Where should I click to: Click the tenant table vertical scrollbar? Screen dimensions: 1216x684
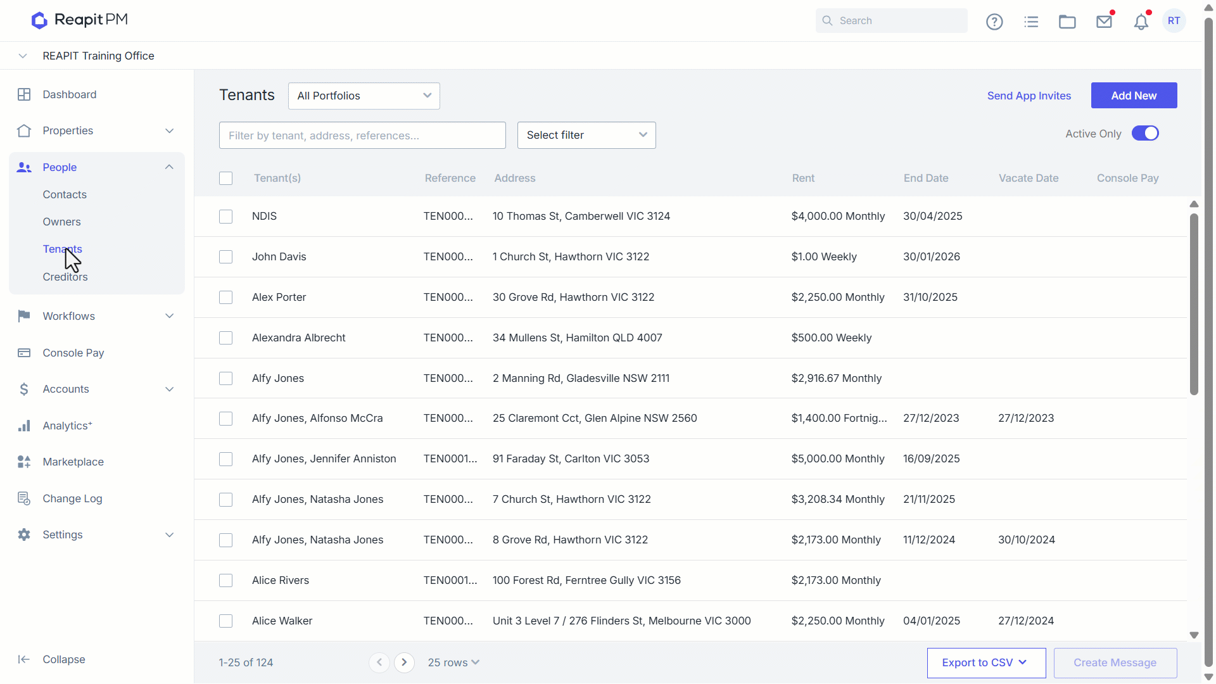1194,304
